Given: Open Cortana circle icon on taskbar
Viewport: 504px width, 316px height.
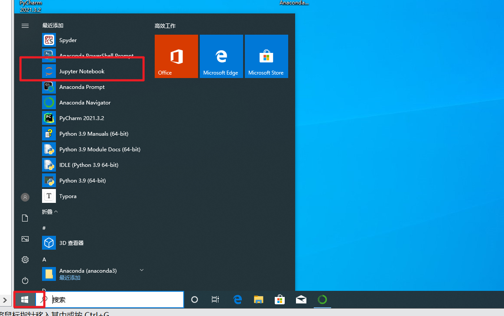Looking at the screenshot, I should pyautogui.click(x=195, y=300).
